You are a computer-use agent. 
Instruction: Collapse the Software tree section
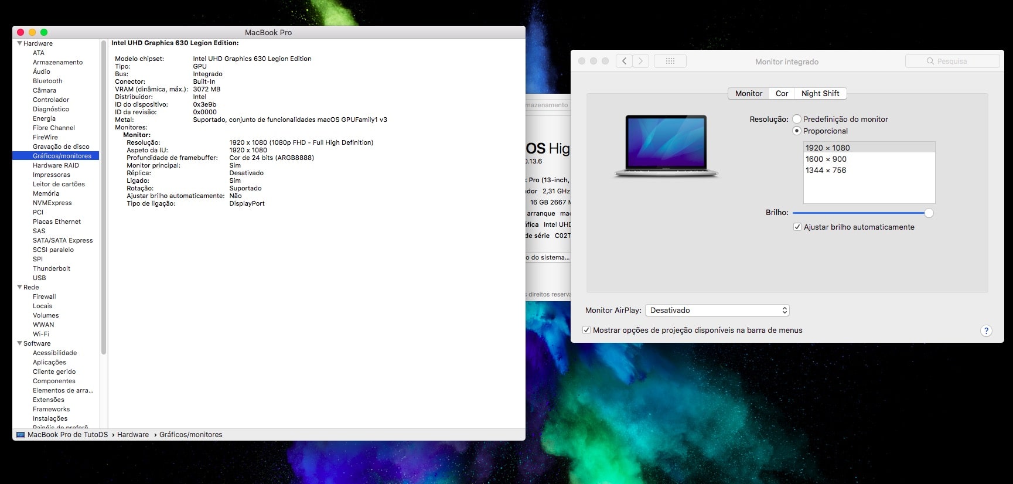[20, 343]
